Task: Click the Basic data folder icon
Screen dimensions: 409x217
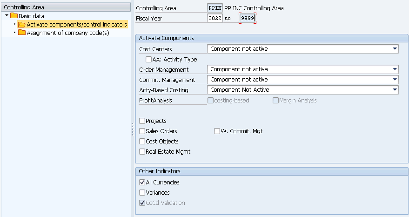Action: click(14, 16)
